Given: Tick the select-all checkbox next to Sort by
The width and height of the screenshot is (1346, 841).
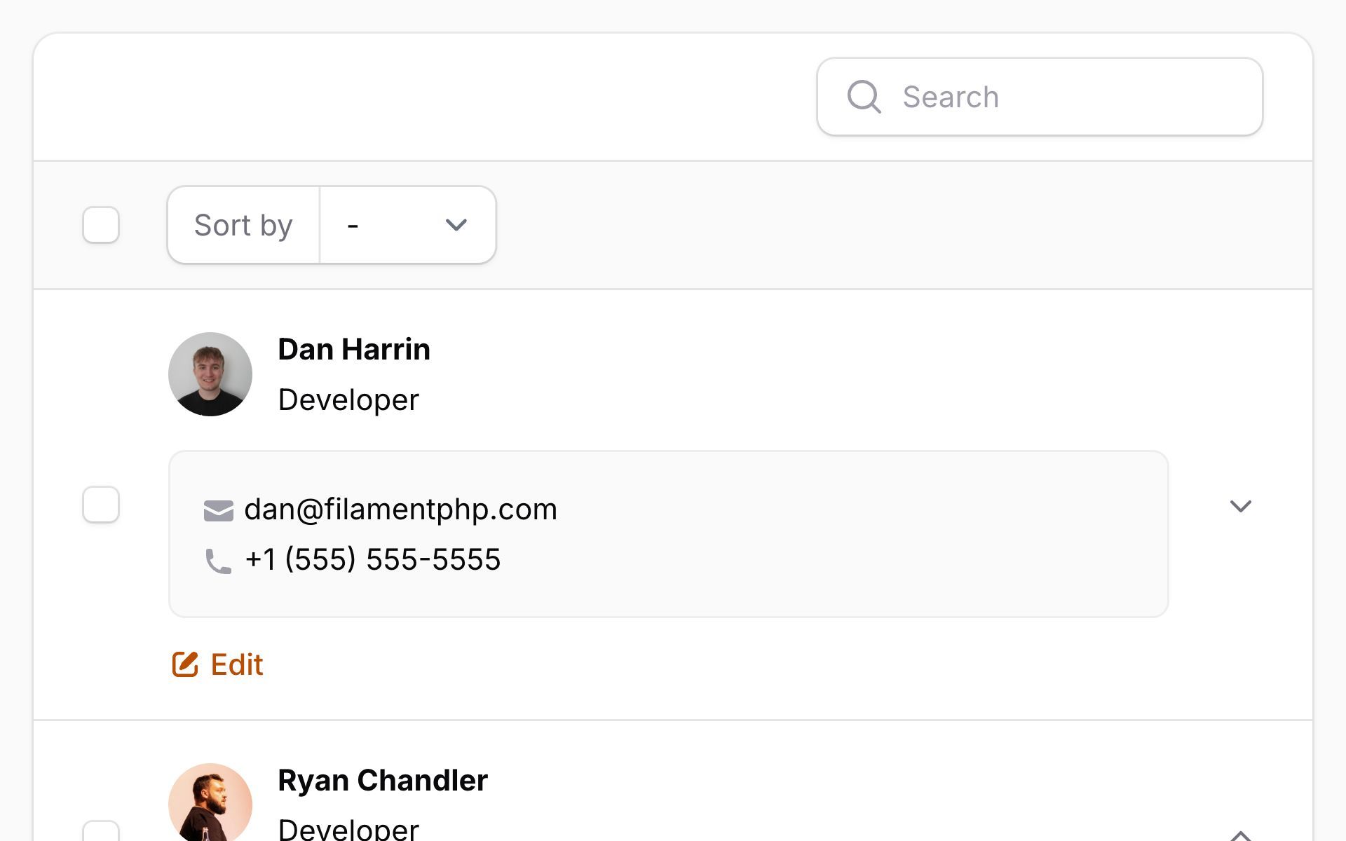Looking at the screenshot, I should click(101, 225).
